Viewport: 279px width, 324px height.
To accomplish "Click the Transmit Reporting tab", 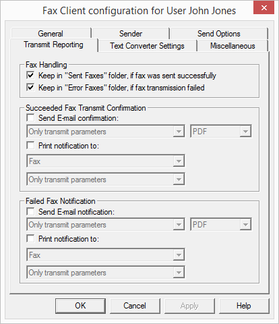I will tap(54, 45).
